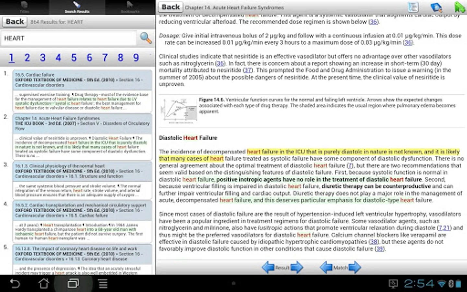The width and height of the screenshot is (467, 292).
Task: Open Android recent apps icon
Action: [73, 284]
